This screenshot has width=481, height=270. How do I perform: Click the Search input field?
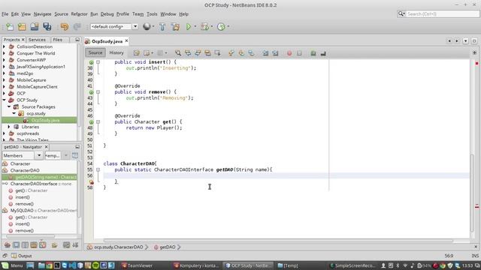pyautogui.click(x=442, y=14)
